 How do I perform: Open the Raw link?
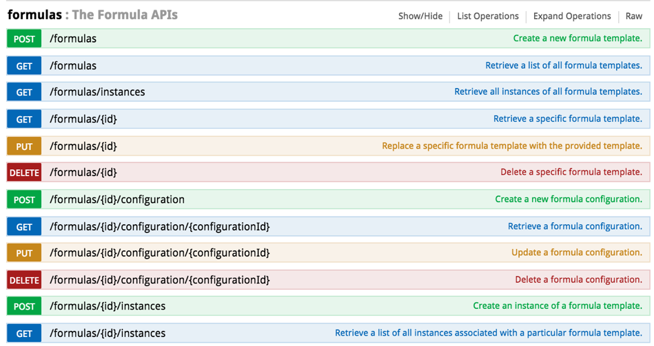[x=633, y=17]
